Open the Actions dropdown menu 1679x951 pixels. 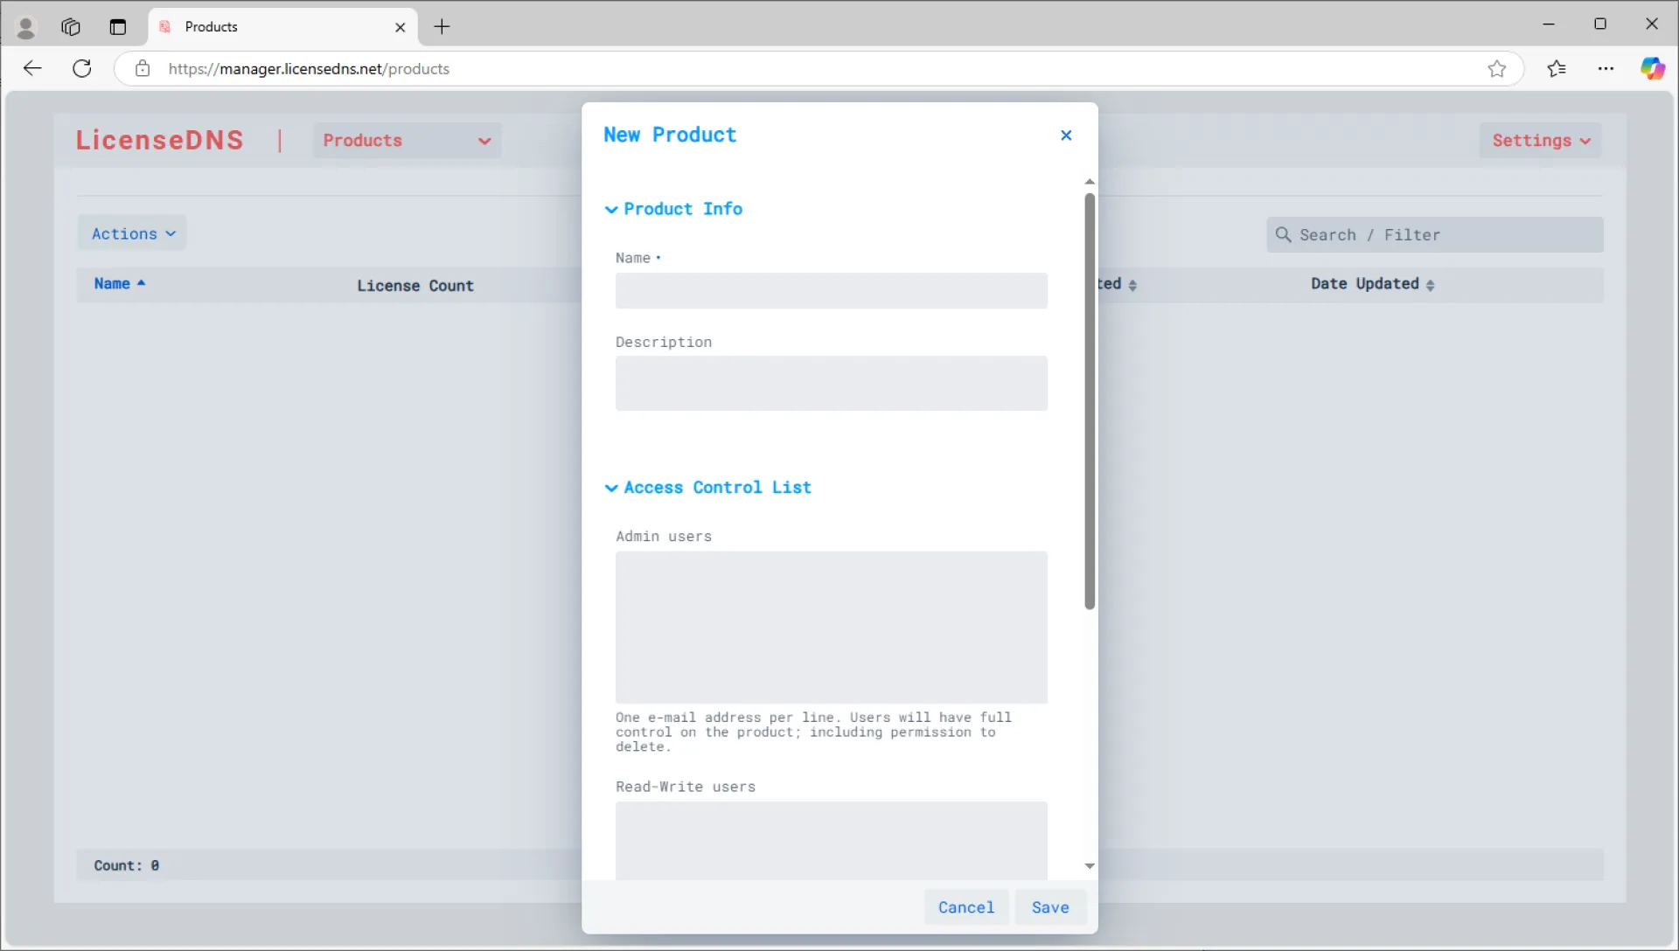tap(133, 233)
